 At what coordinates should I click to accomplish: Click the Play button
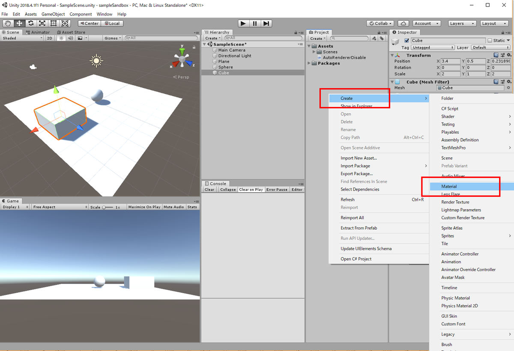pyautogui.click(x=243, y=24)
